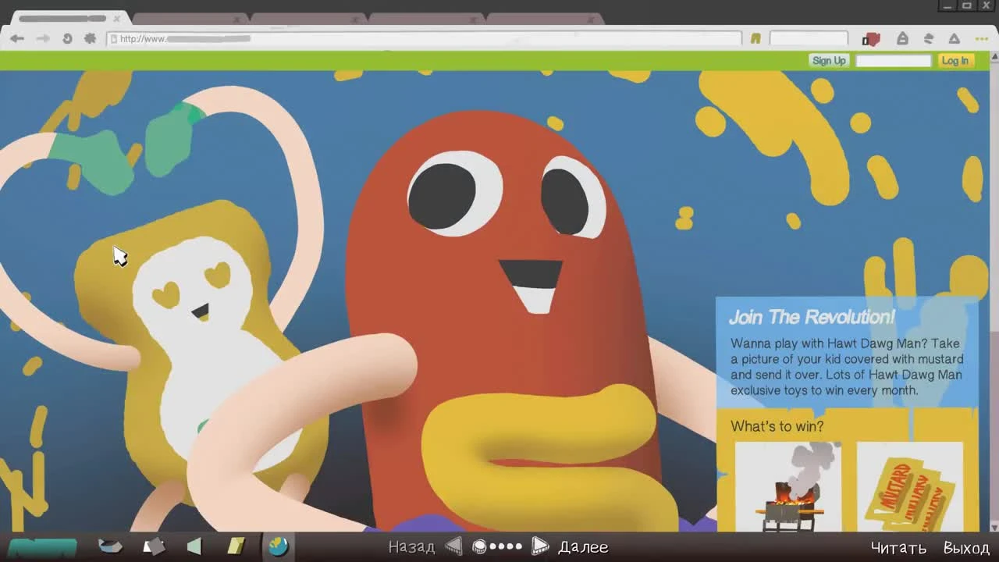The width and height of the screenshot is (999, 562).
Task: Click the Далее next arrow
Action: pyautogui.click(x=539, y=546)
